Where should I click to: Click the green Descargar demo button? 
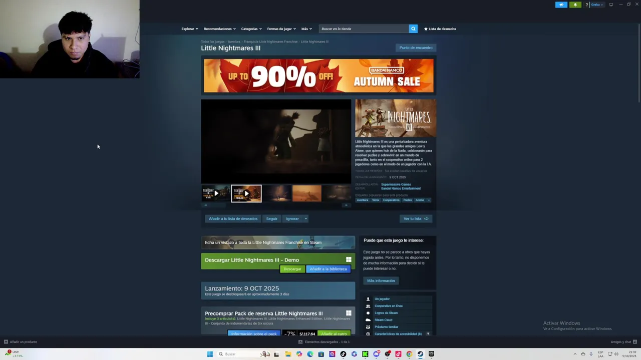[x=292, y=269]
